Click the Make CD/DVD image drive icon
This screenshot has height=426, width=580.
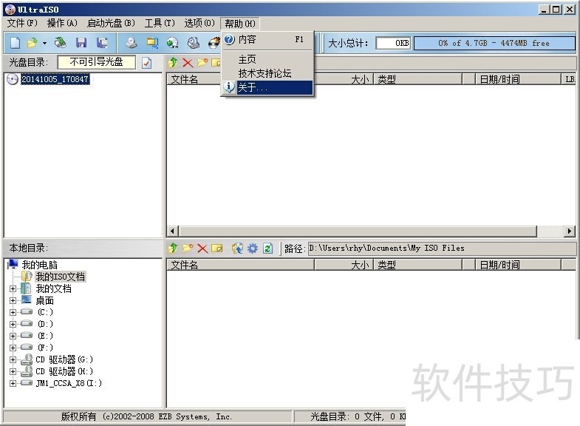coord(131,43)
